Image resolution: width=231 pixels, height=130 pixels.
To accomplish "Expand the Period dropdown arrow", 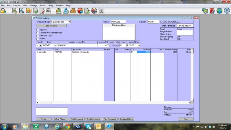I will (40, 45).
